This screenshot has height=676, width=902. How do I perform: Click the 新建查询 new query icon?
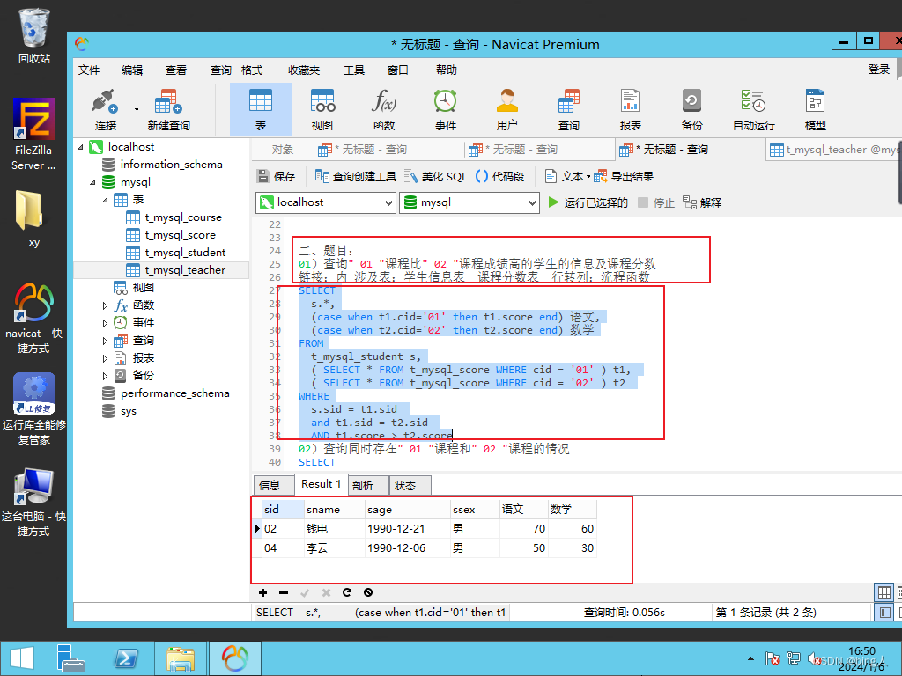168,110
